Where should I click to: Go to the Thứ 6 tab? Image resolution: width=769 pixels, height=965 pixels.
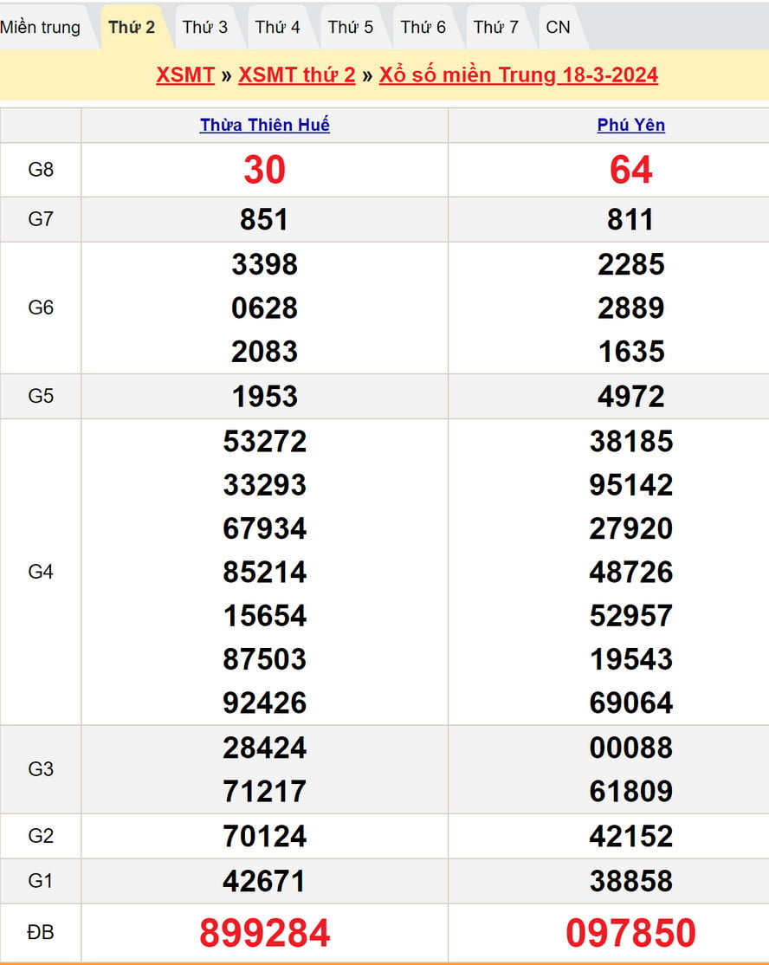click(423, 27)
